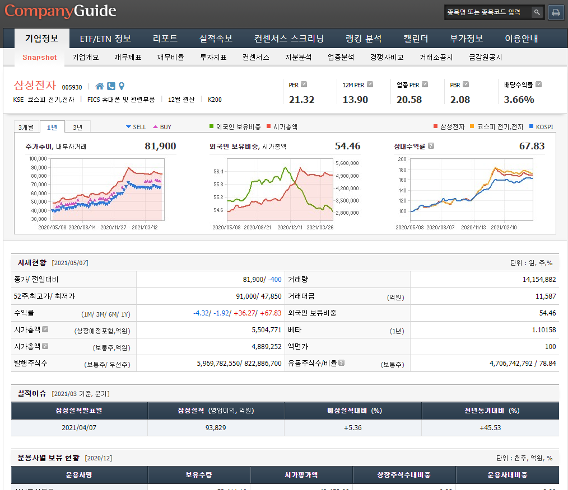
Task: Click the 외국인 보유비중 chart
Action: pos(280,190)
